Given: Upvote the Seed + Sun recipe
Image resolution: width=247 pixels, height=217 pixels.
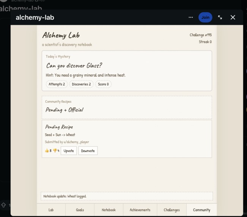Looking at the screenshot, I should click(x=69, y=151).
